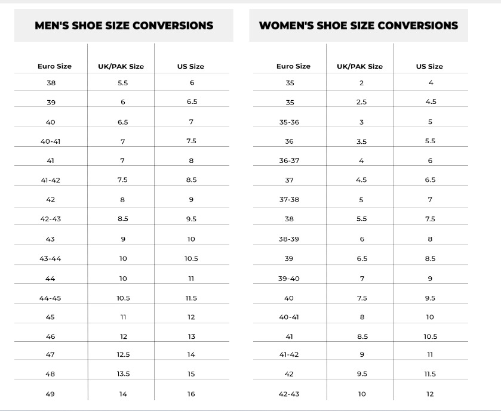Pick women's US size 4 cell
Viewport: 501px width, 411px height.
click(431, 83)
